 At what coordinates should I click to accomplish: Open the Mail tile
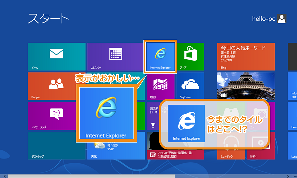coord(56,56)
